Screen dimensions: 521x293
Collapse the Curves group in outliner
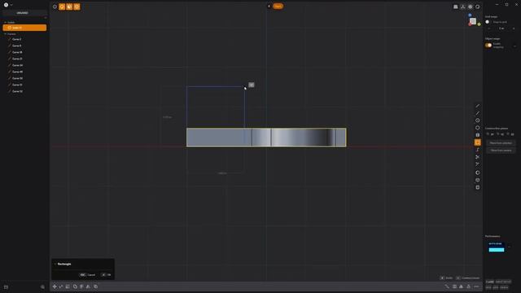[6, 34]
